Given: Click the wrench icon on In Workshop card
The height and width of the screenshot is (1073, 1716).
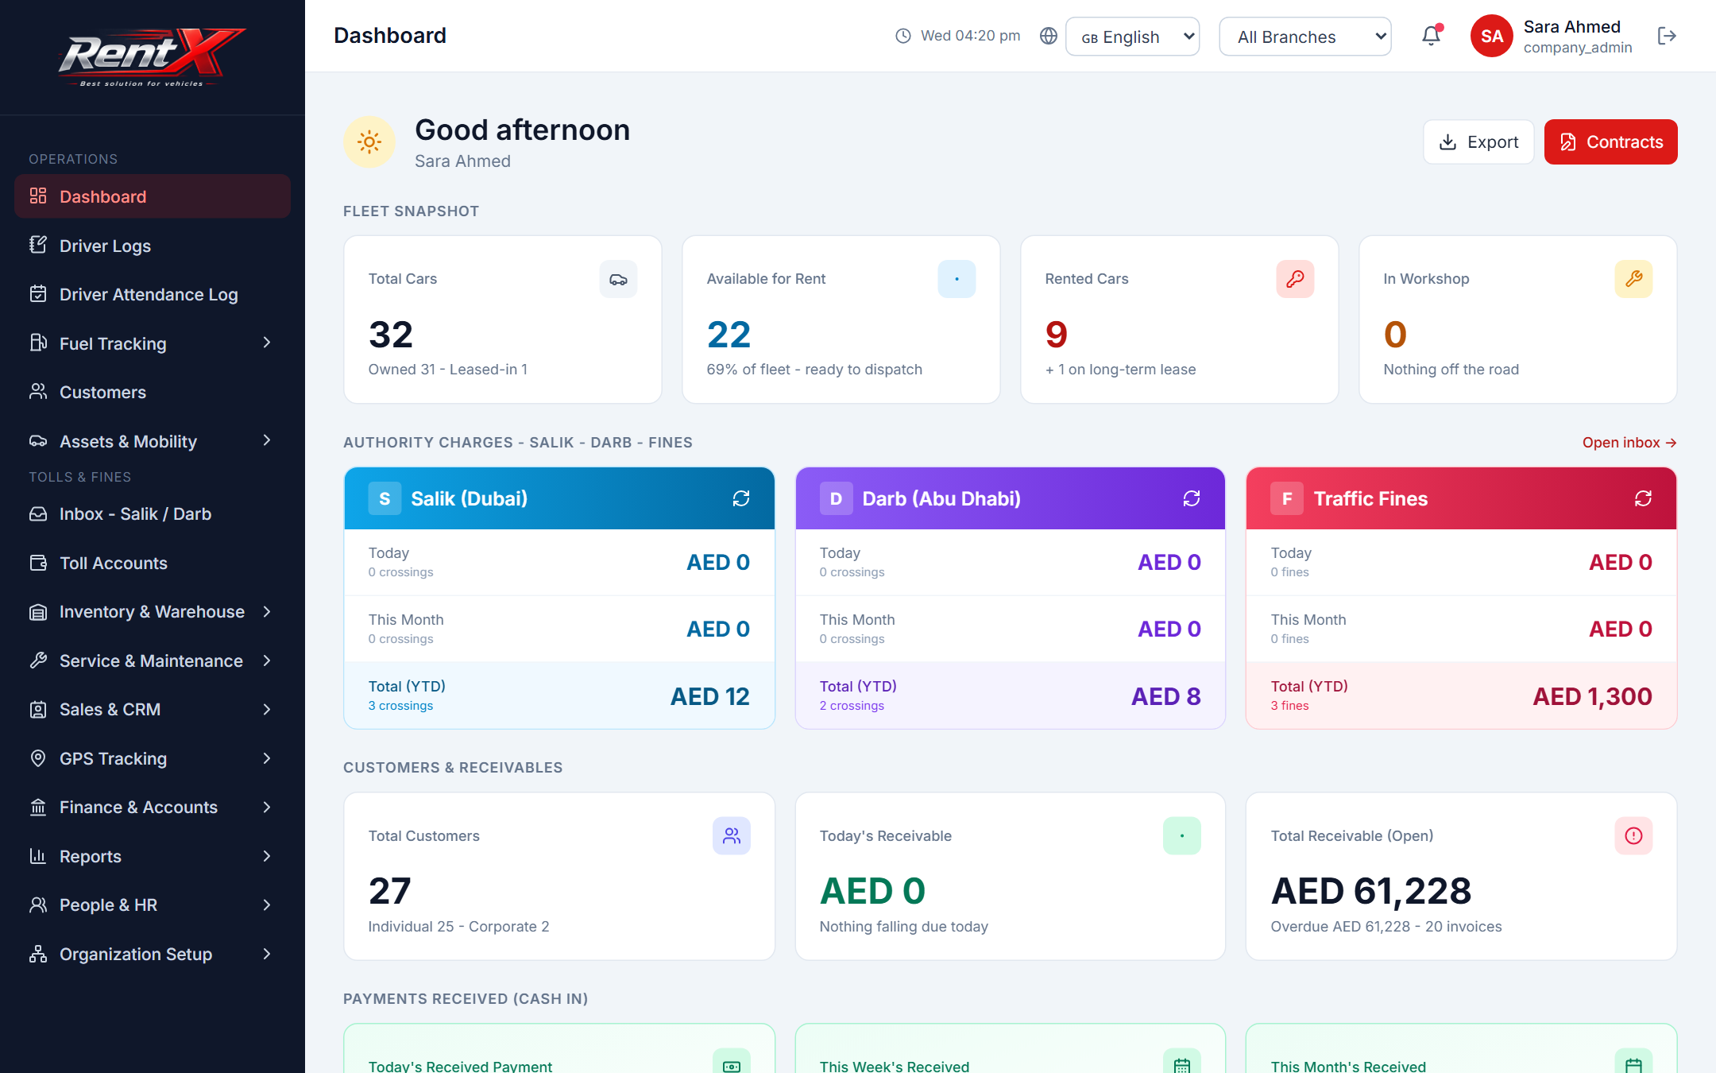Looking at the screenshot, I should coord(1633,279).
